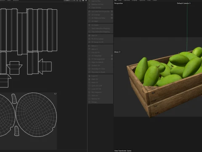
Task: Click the Paste UV command icon
Action: tap(90, 79)
